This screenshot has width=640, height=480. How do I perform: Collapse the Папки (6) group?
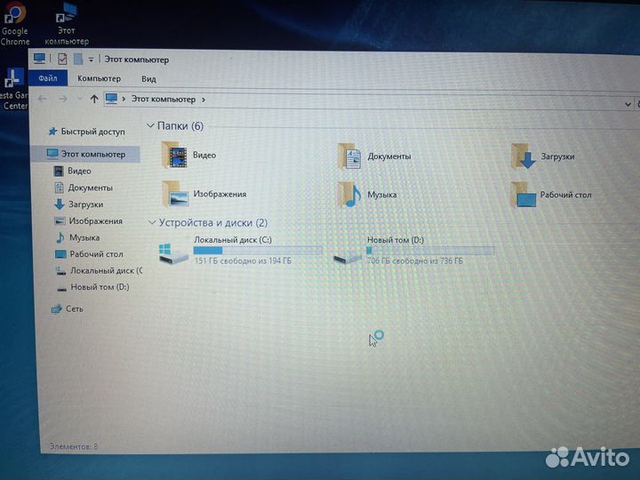150,125
